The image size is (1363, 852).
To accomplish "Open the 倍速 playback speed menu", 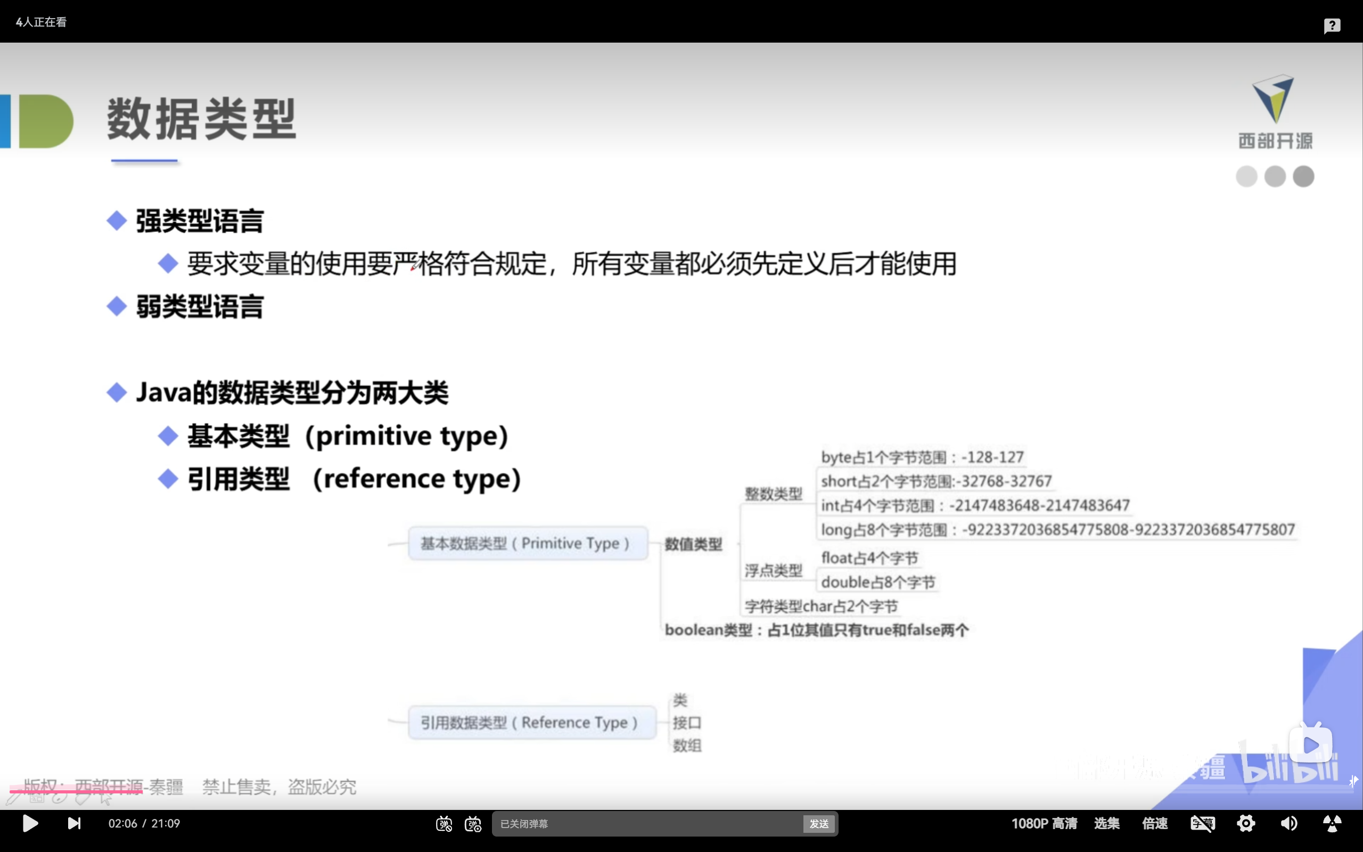I will click(1155, 823).
